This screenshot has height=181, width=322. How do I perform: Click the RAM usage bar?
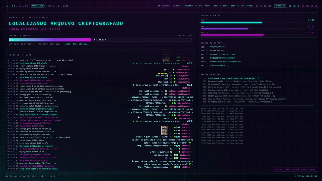click(x=257, y=29)
